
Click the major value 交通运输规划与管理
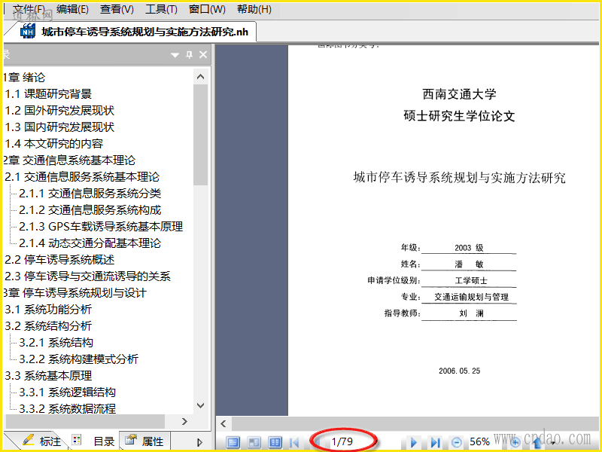(472, 297)
